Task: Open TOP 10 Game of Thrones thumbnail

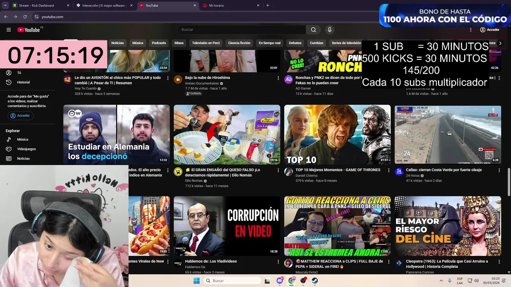Action: click(337, 135)
